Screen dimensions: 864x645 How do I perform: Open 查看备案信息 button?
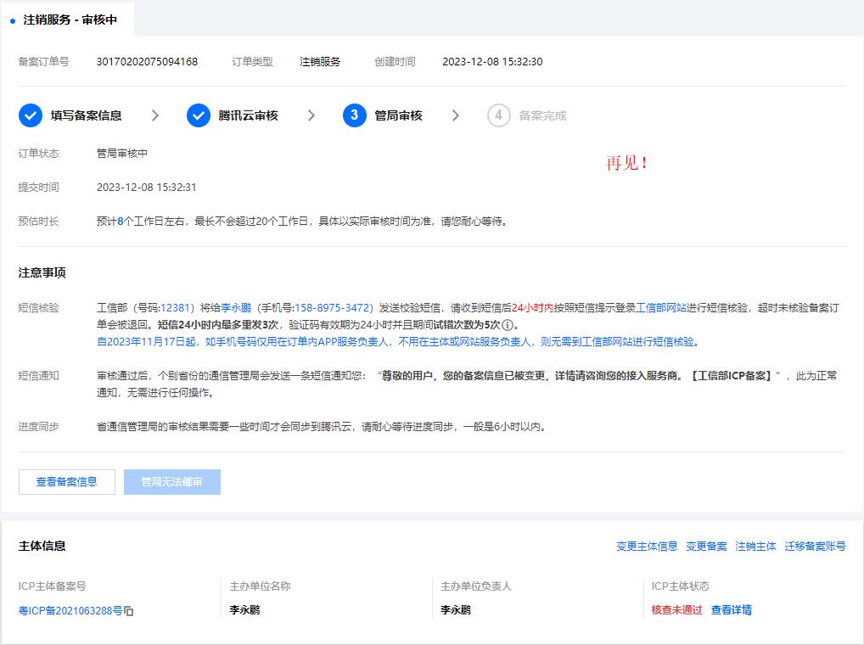click(66, 482)
